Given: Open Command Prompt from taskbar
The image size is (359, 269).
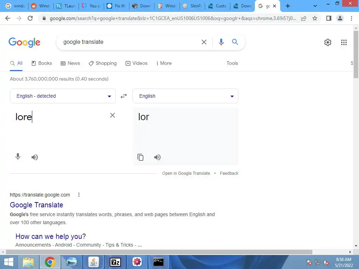Looking at the screenshot, I should pos(158,262).
